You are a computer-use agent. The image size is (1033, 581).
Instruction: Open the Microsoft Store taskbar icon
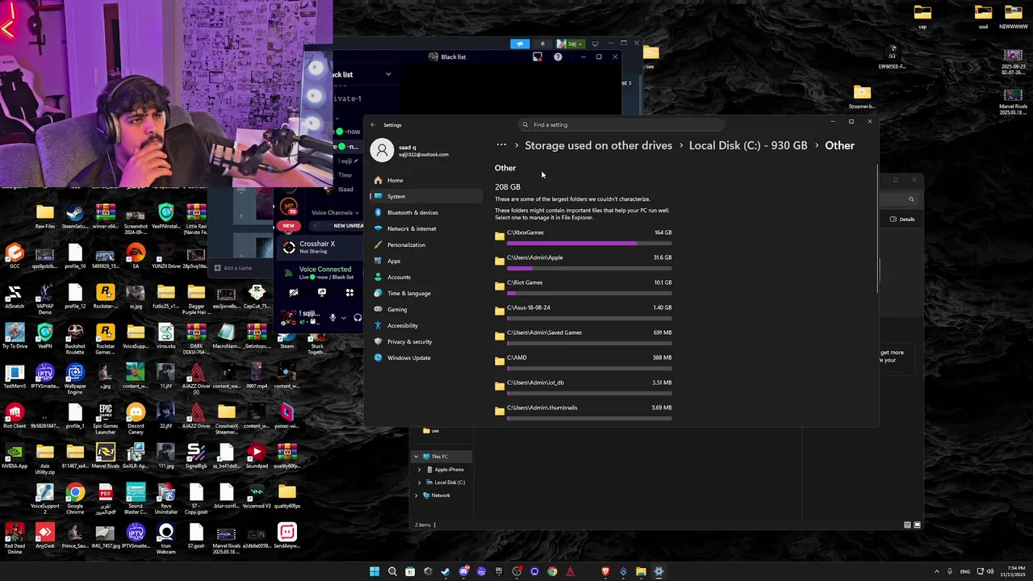(410, 571)
